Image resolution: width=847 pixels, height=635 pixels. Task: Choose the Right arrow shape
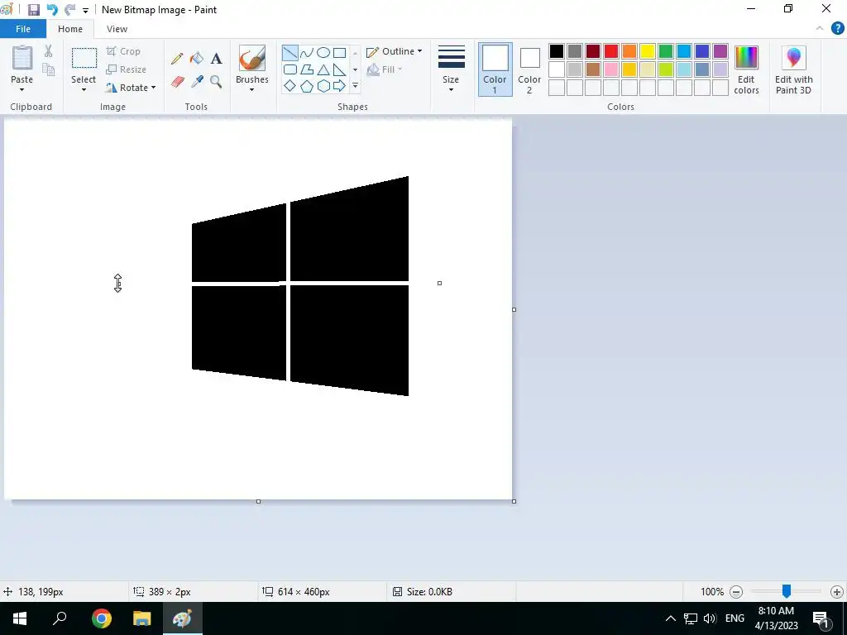point(339,86)
